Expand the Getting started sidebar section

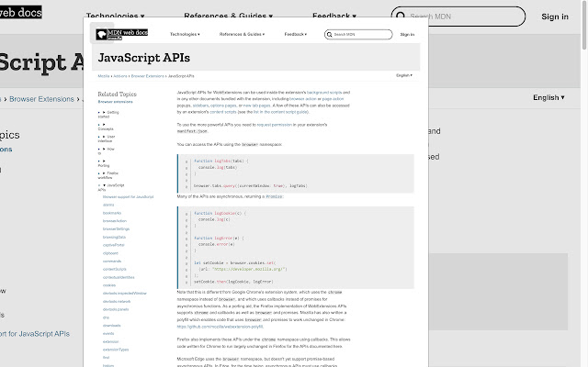click(108, 114)
